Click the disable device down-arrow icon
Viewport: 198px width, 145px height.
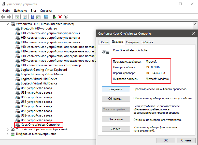point(66,17)
